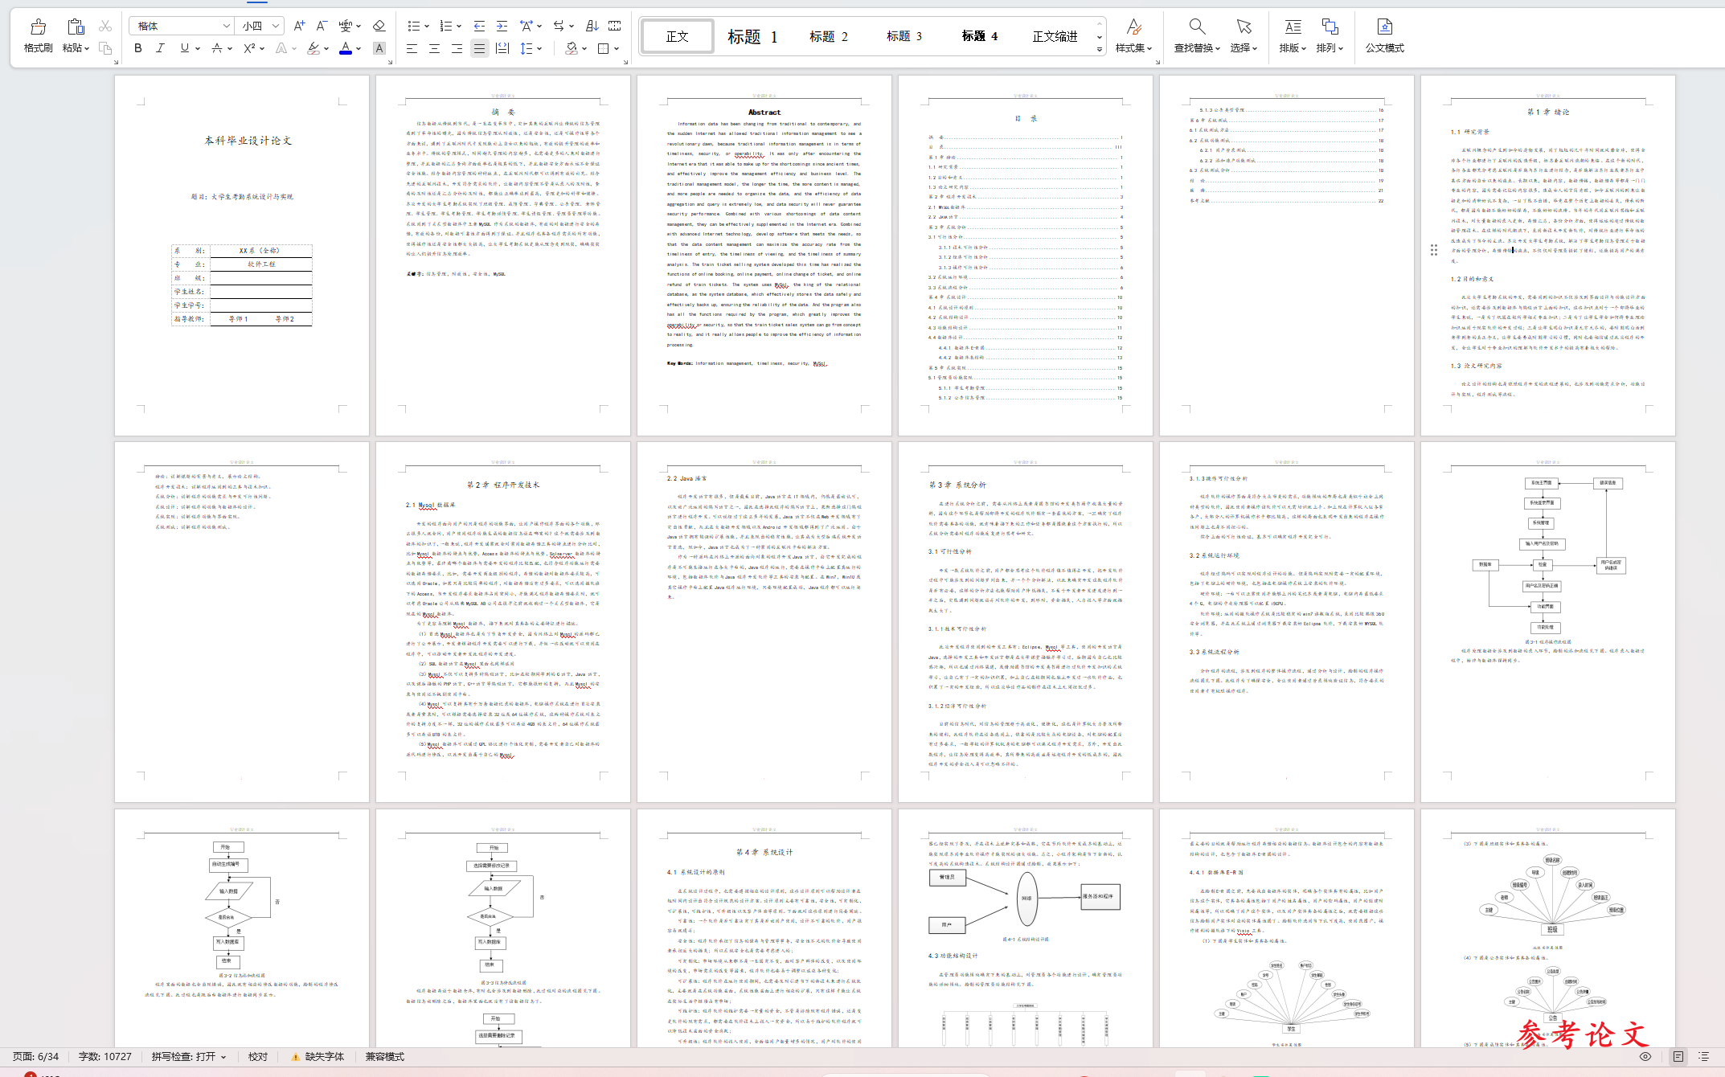
Task: Apply the 正文缩进 style
Action: [1055, 36]
